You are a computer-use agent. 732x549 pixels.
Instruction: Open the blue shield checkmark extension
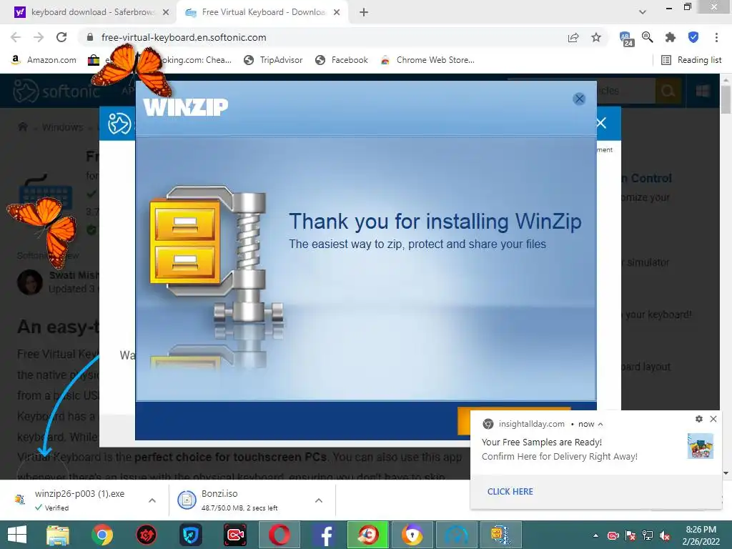(x=693, y=37)
